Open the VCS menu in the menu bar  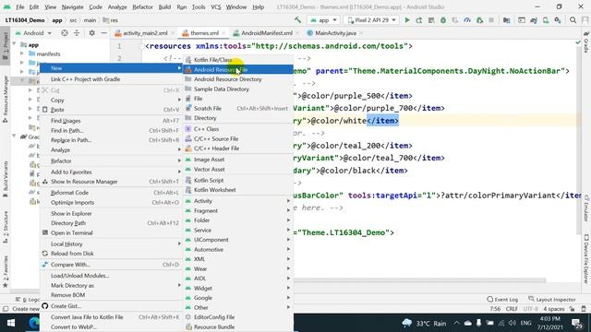215,6
